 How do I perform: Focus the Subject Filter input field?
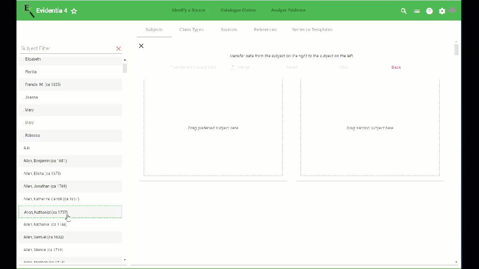[x=67, y=49]
